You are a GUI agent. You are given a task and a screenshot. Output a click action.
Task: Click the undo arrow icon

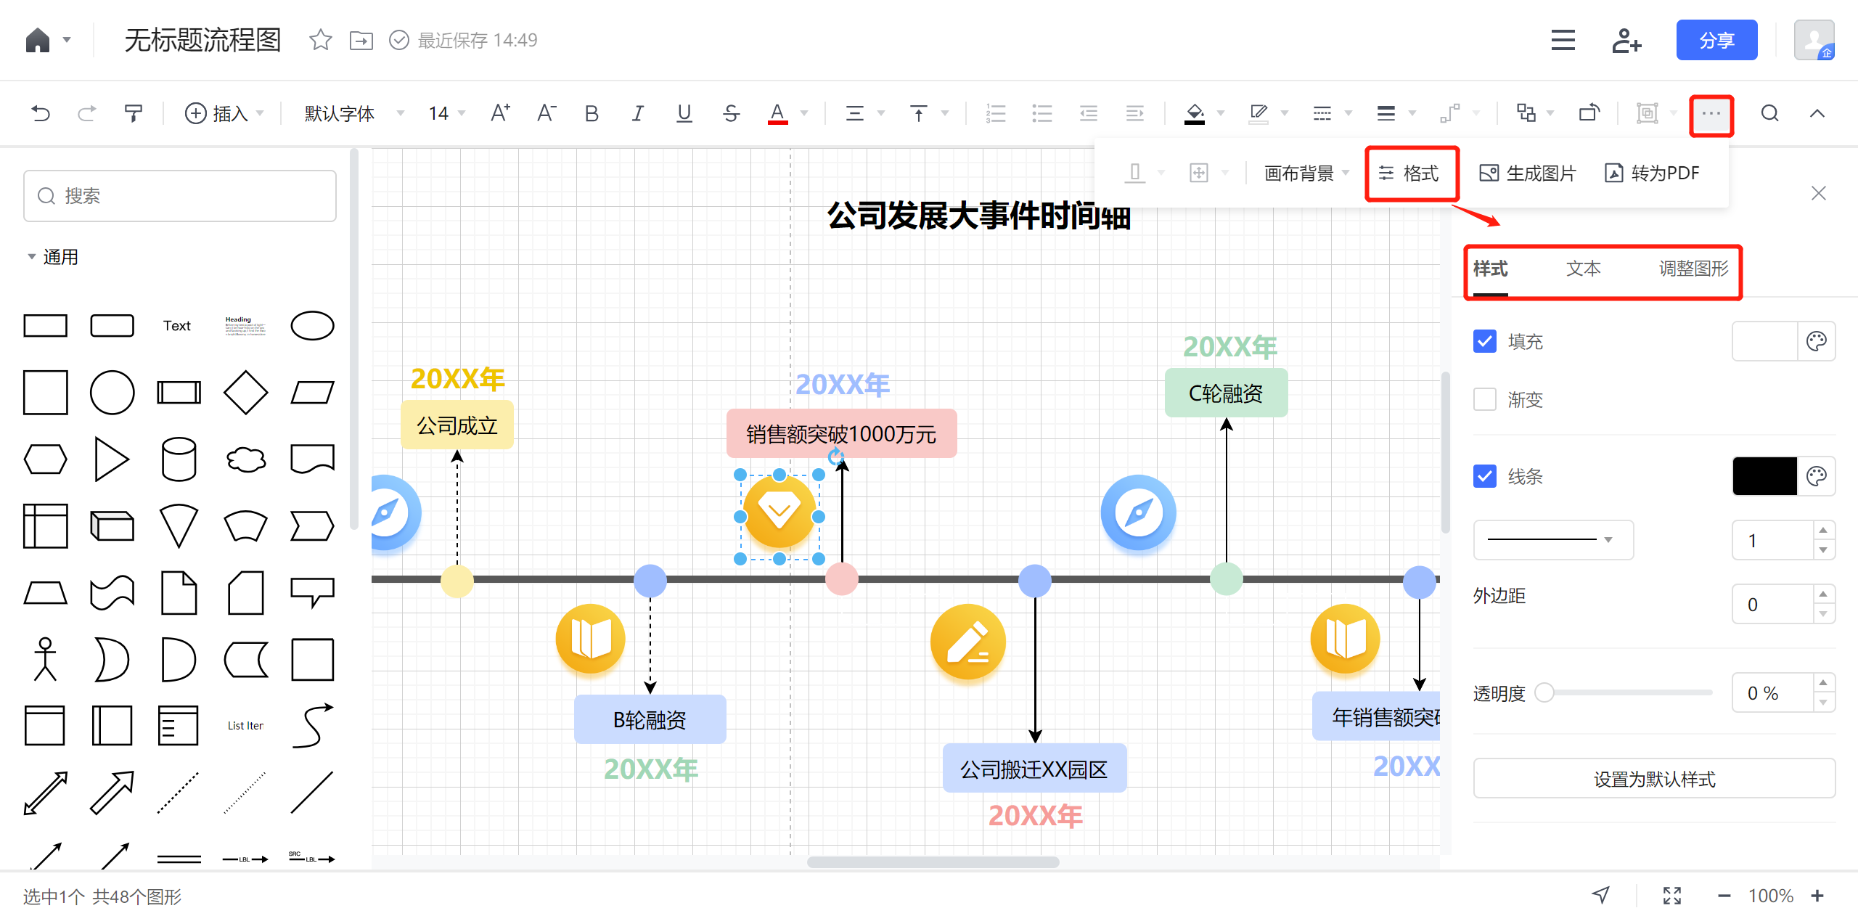41,113
